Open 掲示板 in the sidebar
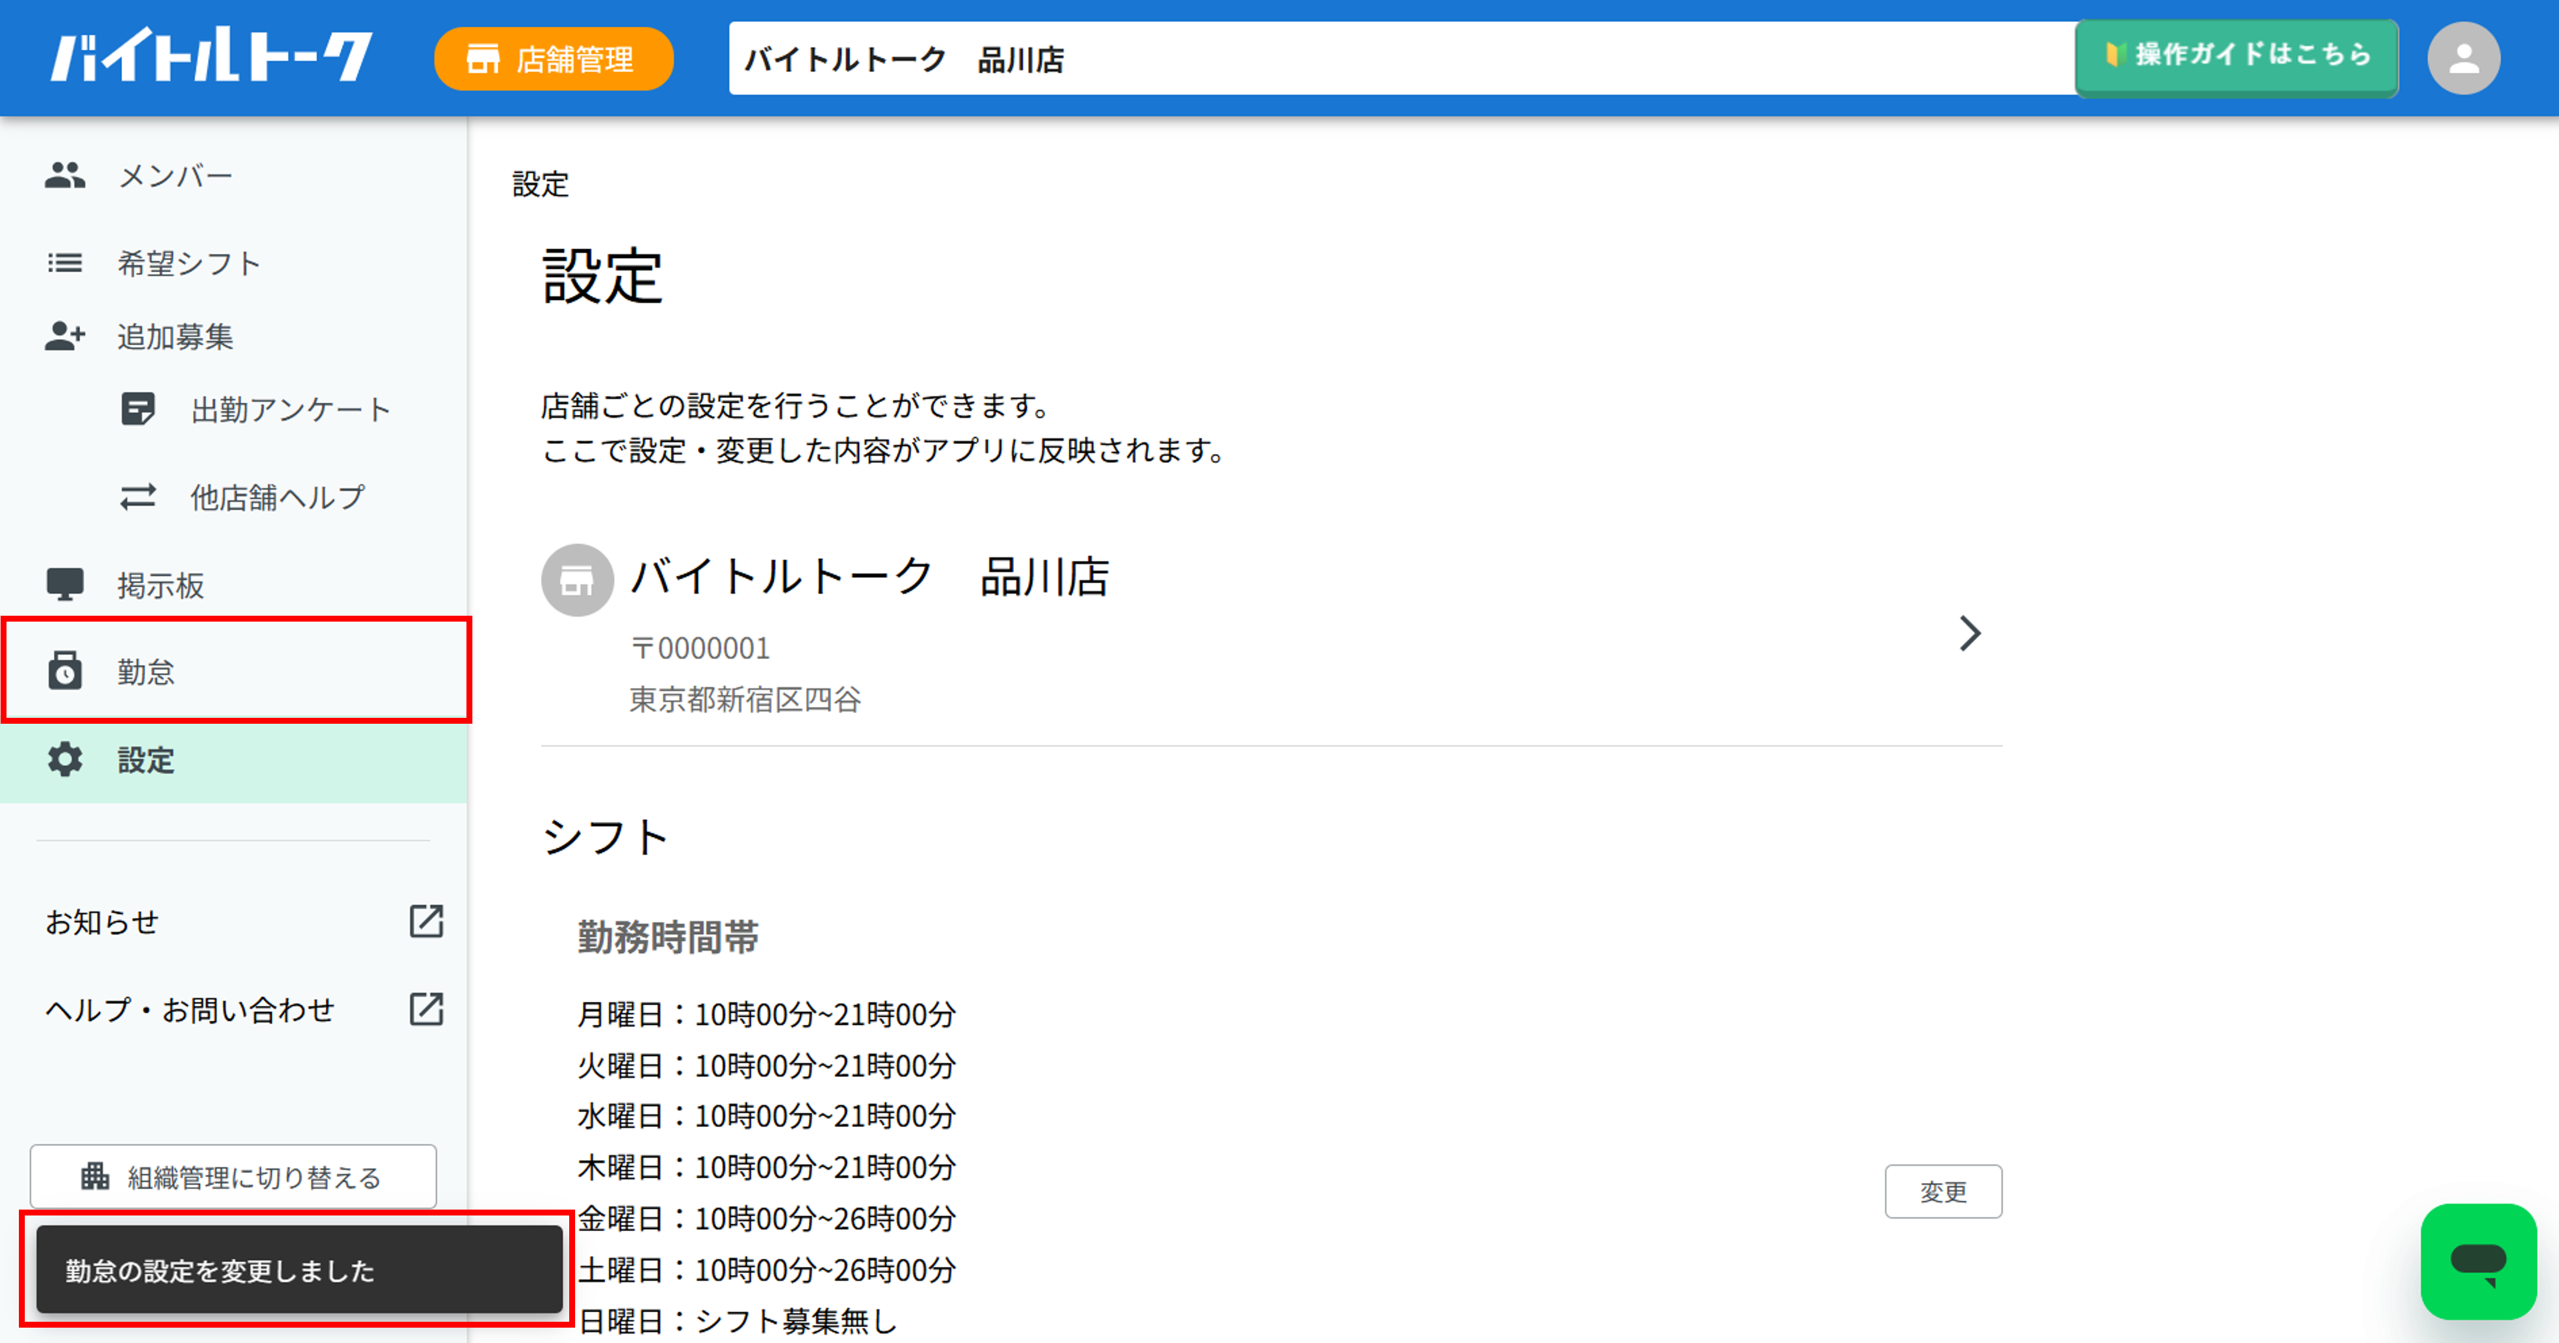This screenshot has width=2559, height=1343. click(233, 585)
